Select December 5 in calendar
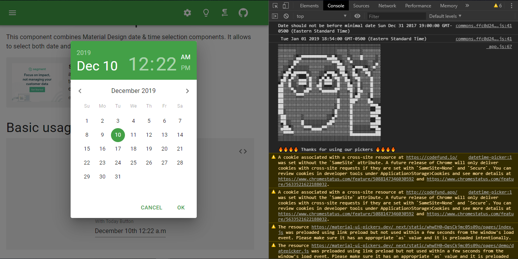The height and width of the screenshot is (259, 518). tap(149, 121)
